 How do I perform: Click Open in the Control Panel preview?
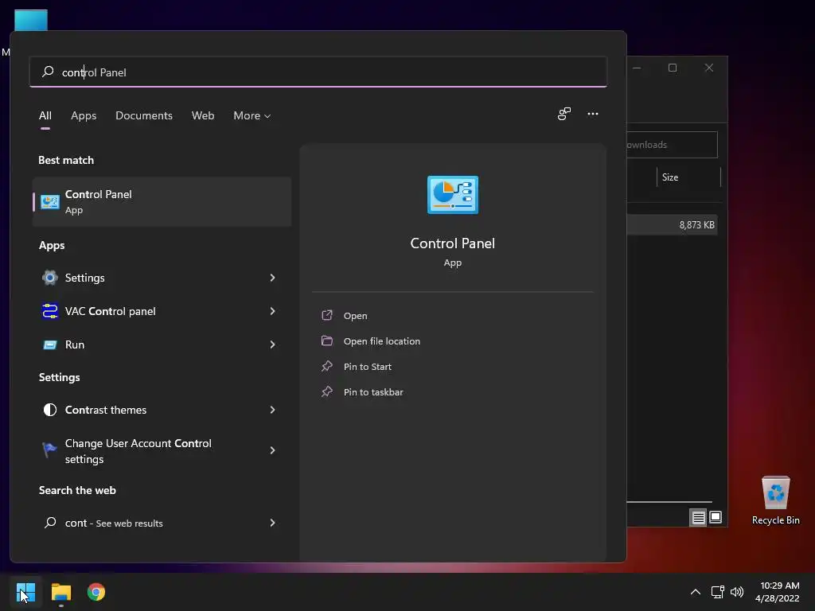(x=356, y=316)
